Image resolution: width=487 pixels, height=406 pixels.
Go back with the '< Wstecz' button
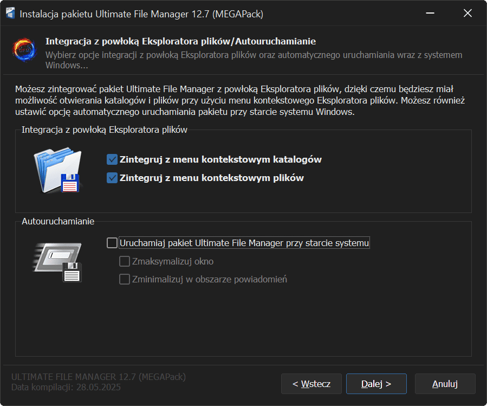311,384
